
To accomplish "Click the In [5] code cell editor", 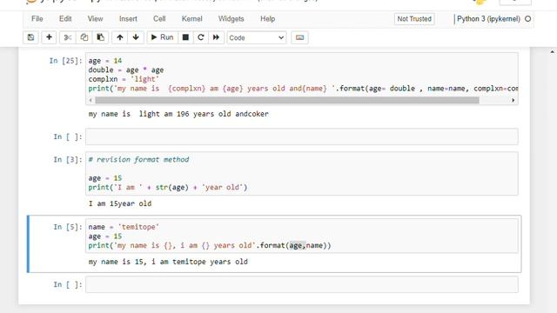I will (x=302, y=236).
